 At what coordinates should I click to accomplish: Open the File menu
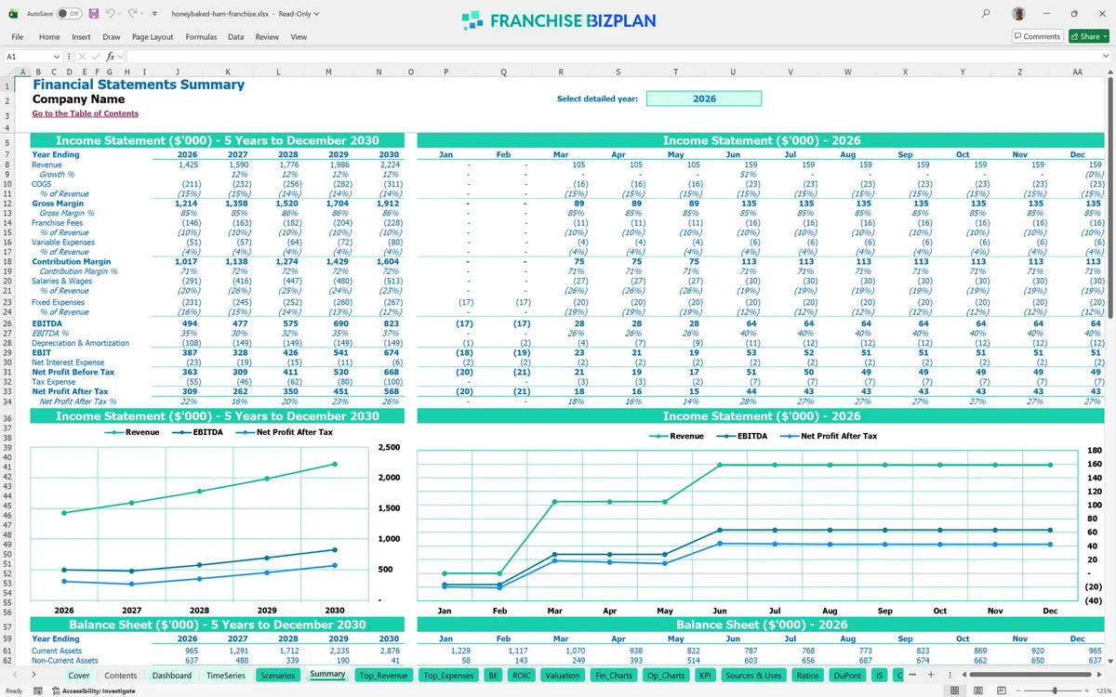[18, 36]
